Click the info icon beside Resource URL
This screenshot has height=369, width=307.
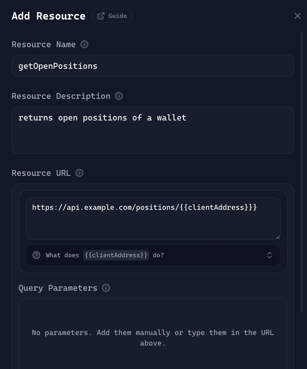tap(79, 173)
